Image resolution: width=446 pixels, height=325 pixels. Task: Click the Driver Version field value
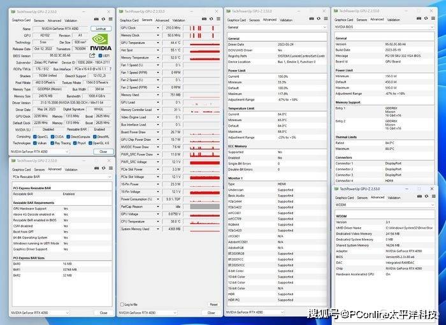click(72, 103)
